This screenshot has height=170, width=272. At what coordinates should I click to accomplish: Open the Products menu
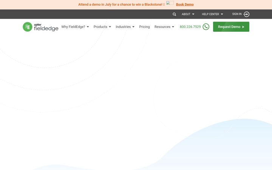click(100, 27)
